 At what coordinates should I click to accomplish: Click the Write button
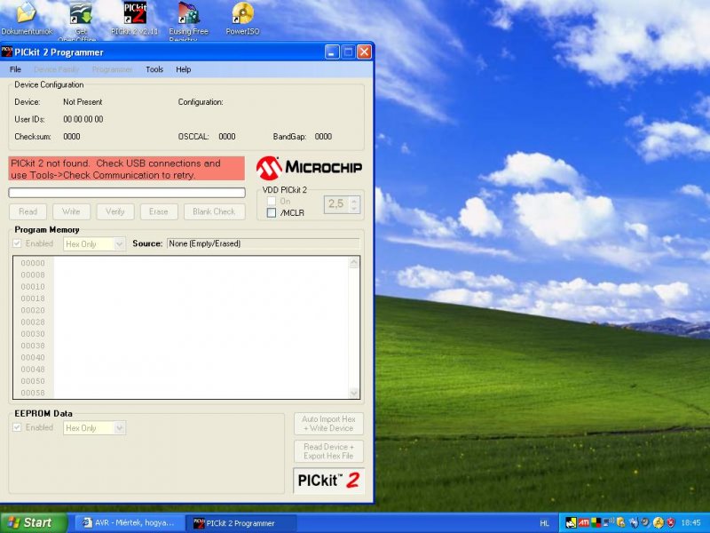[71, 211]
